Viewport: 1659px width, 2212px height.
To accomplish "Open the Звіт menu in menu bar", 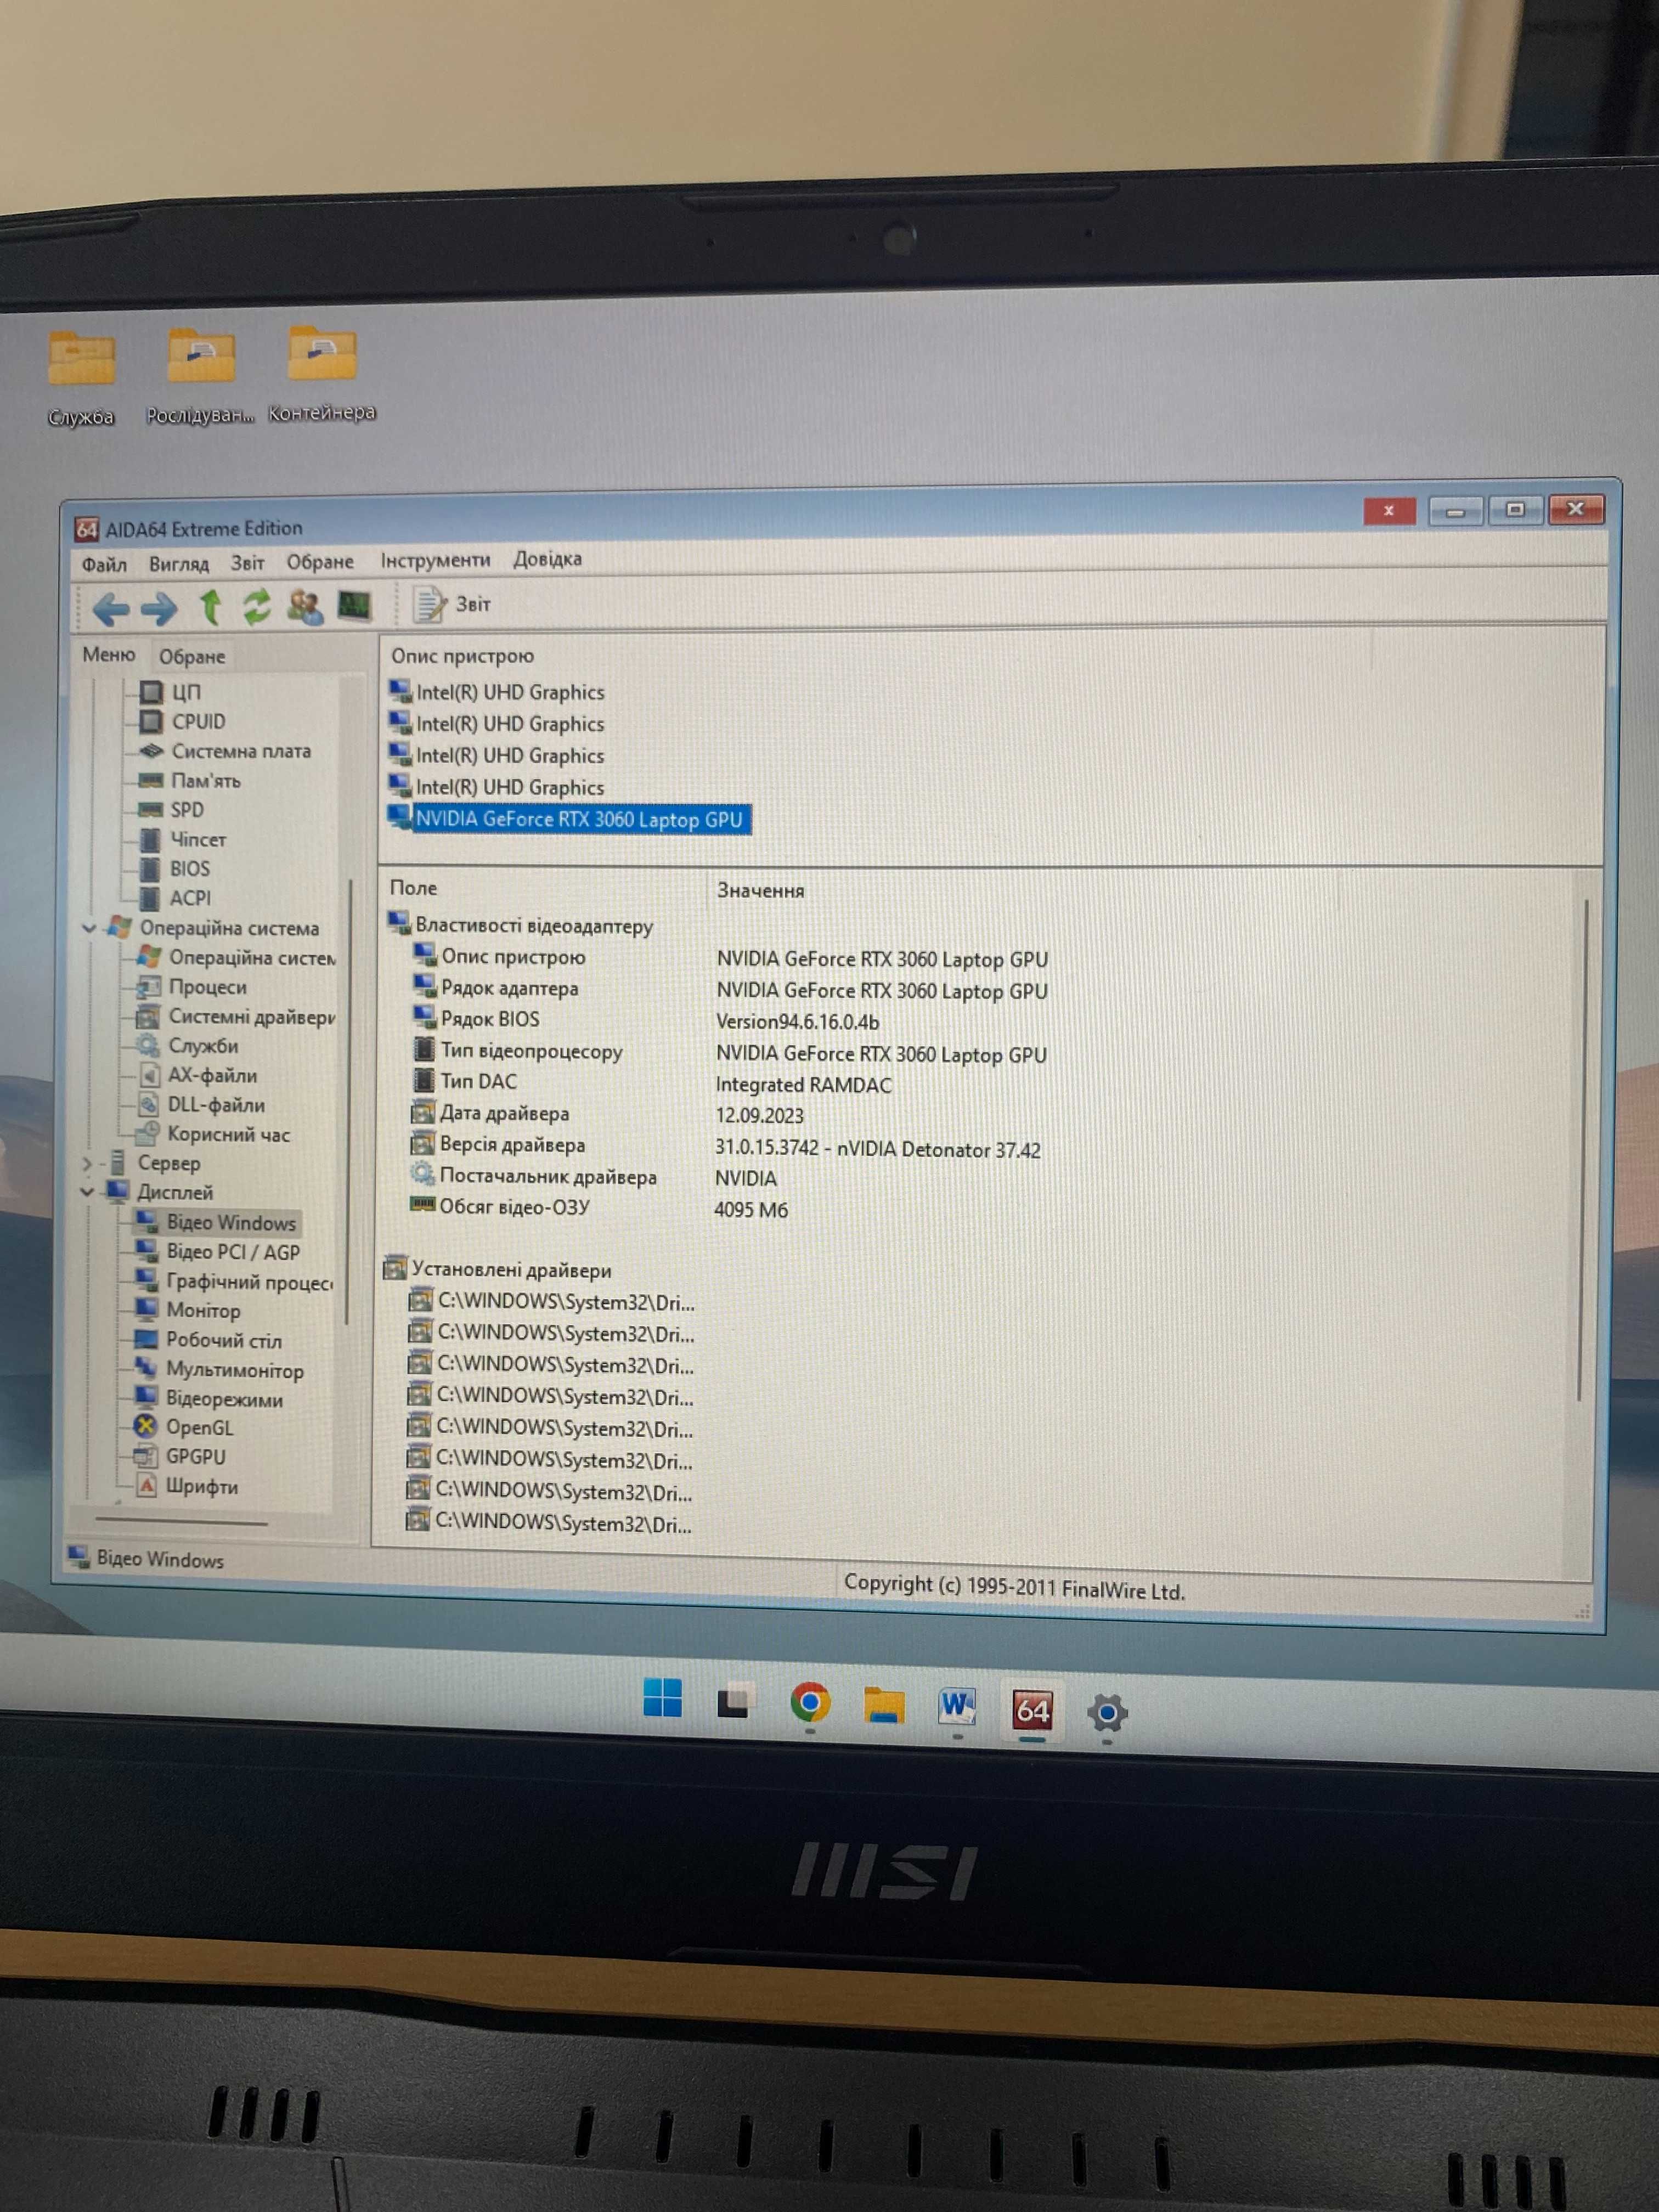I will 248,563.
